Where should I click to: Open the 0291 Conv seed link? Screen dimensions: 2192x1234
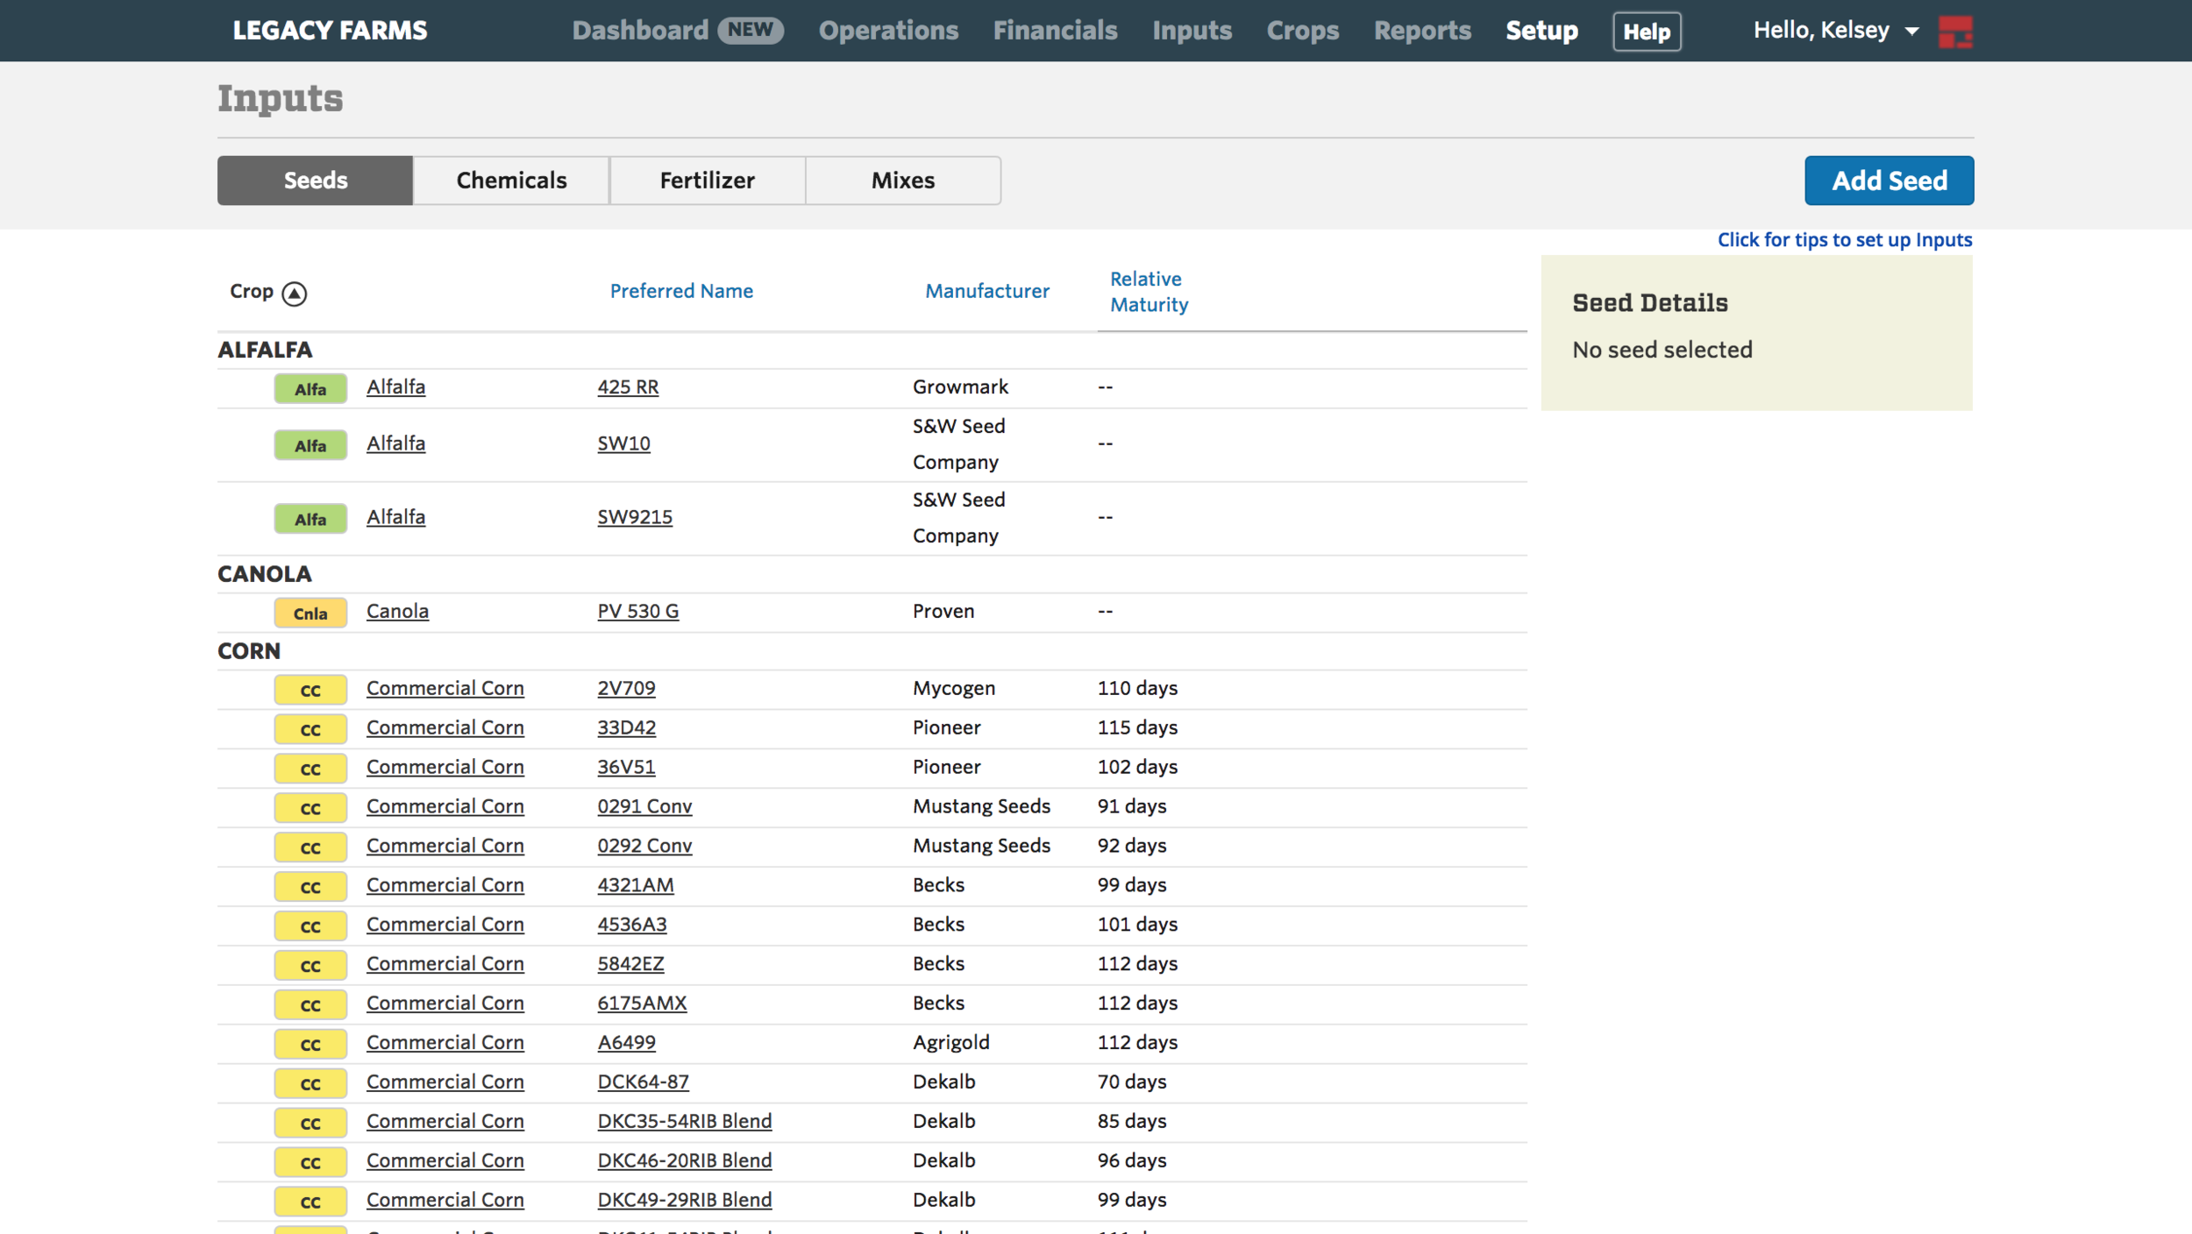click(644, 807)
